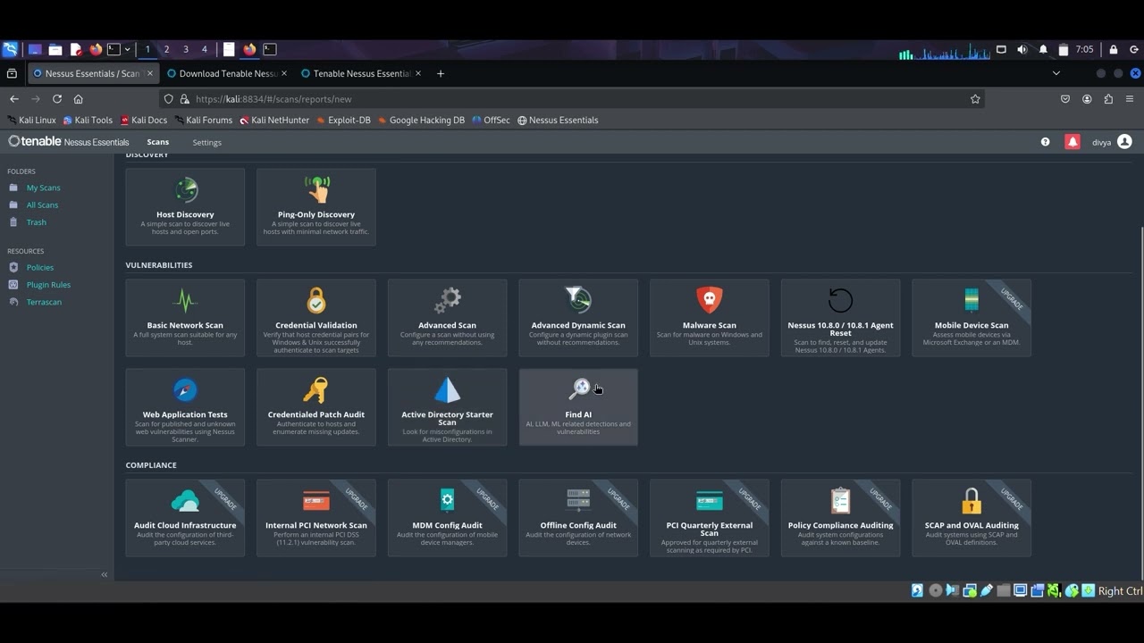
Task: Choose Active Directory Starter Scan template
Action: tap(447, 407)
